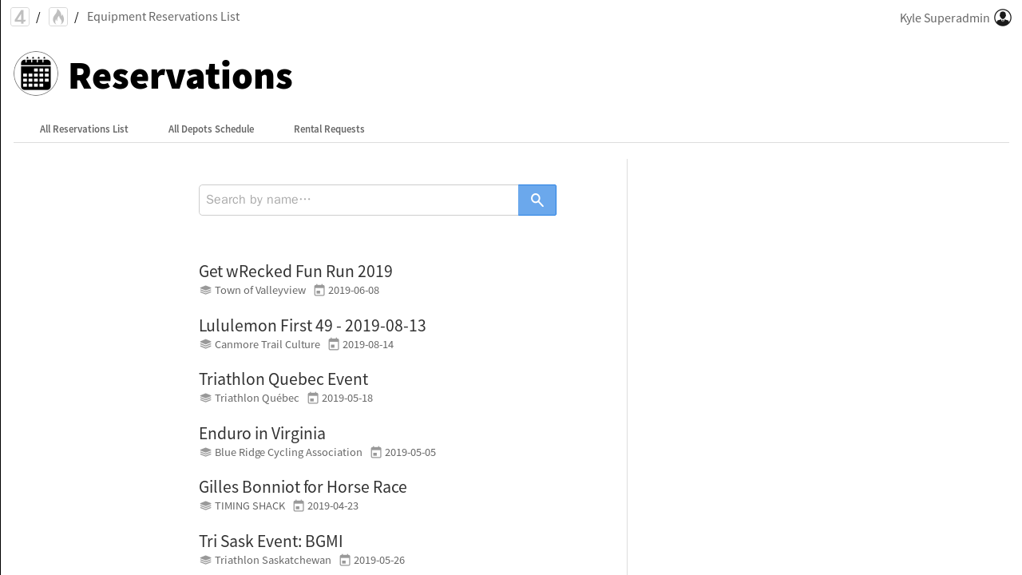Open Get wRecked Fun Run 2019 reservation
Image resolution: width=1022 pixels, height=575 pixels.
click(295, 272)
